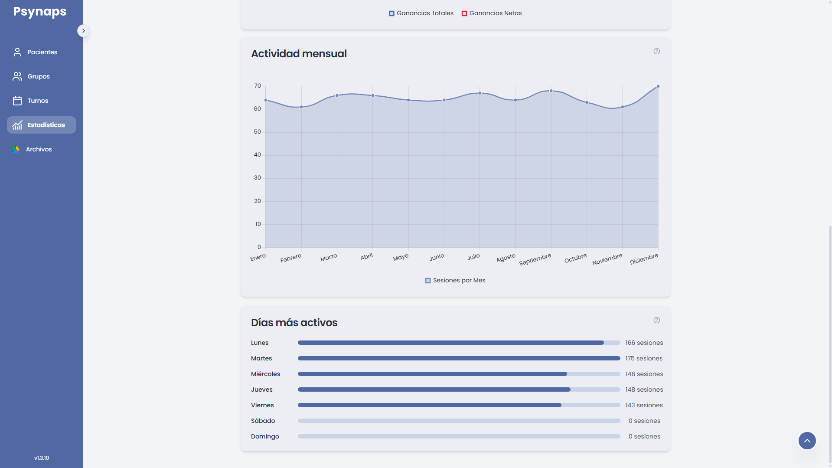Click the Mayo data point on chart
This screenshot has height=468, width=832.
pos(408,100)
